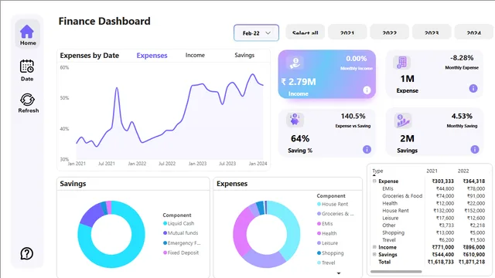Click the Expenses legend scroll-down arrow

[x=339, y=273]
